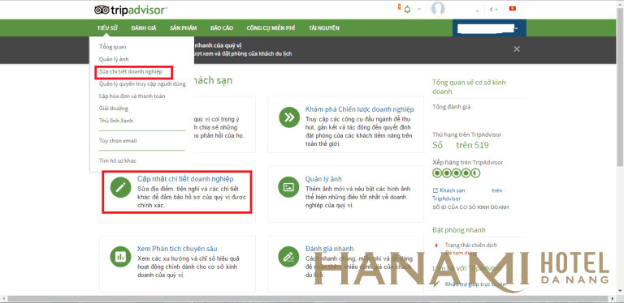Click the double-arrow Khám phá Chiến lược icon
624x303 pixels.
[289, 117]
